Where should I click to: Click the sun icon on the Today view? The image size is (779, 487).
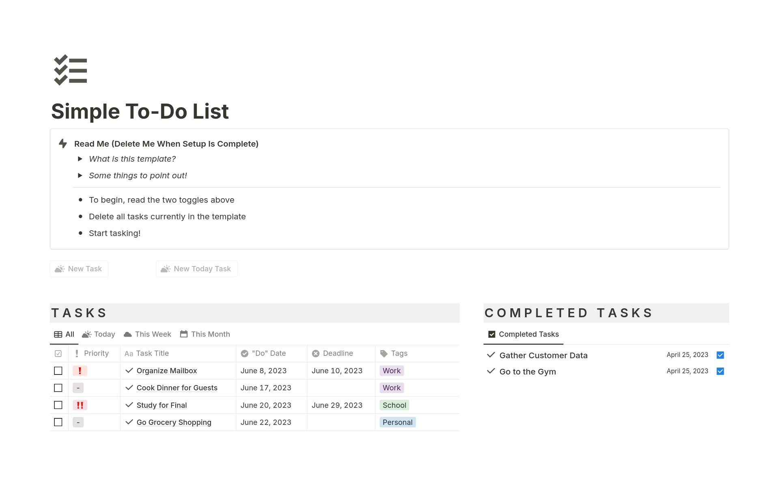[x=87, y=334]
